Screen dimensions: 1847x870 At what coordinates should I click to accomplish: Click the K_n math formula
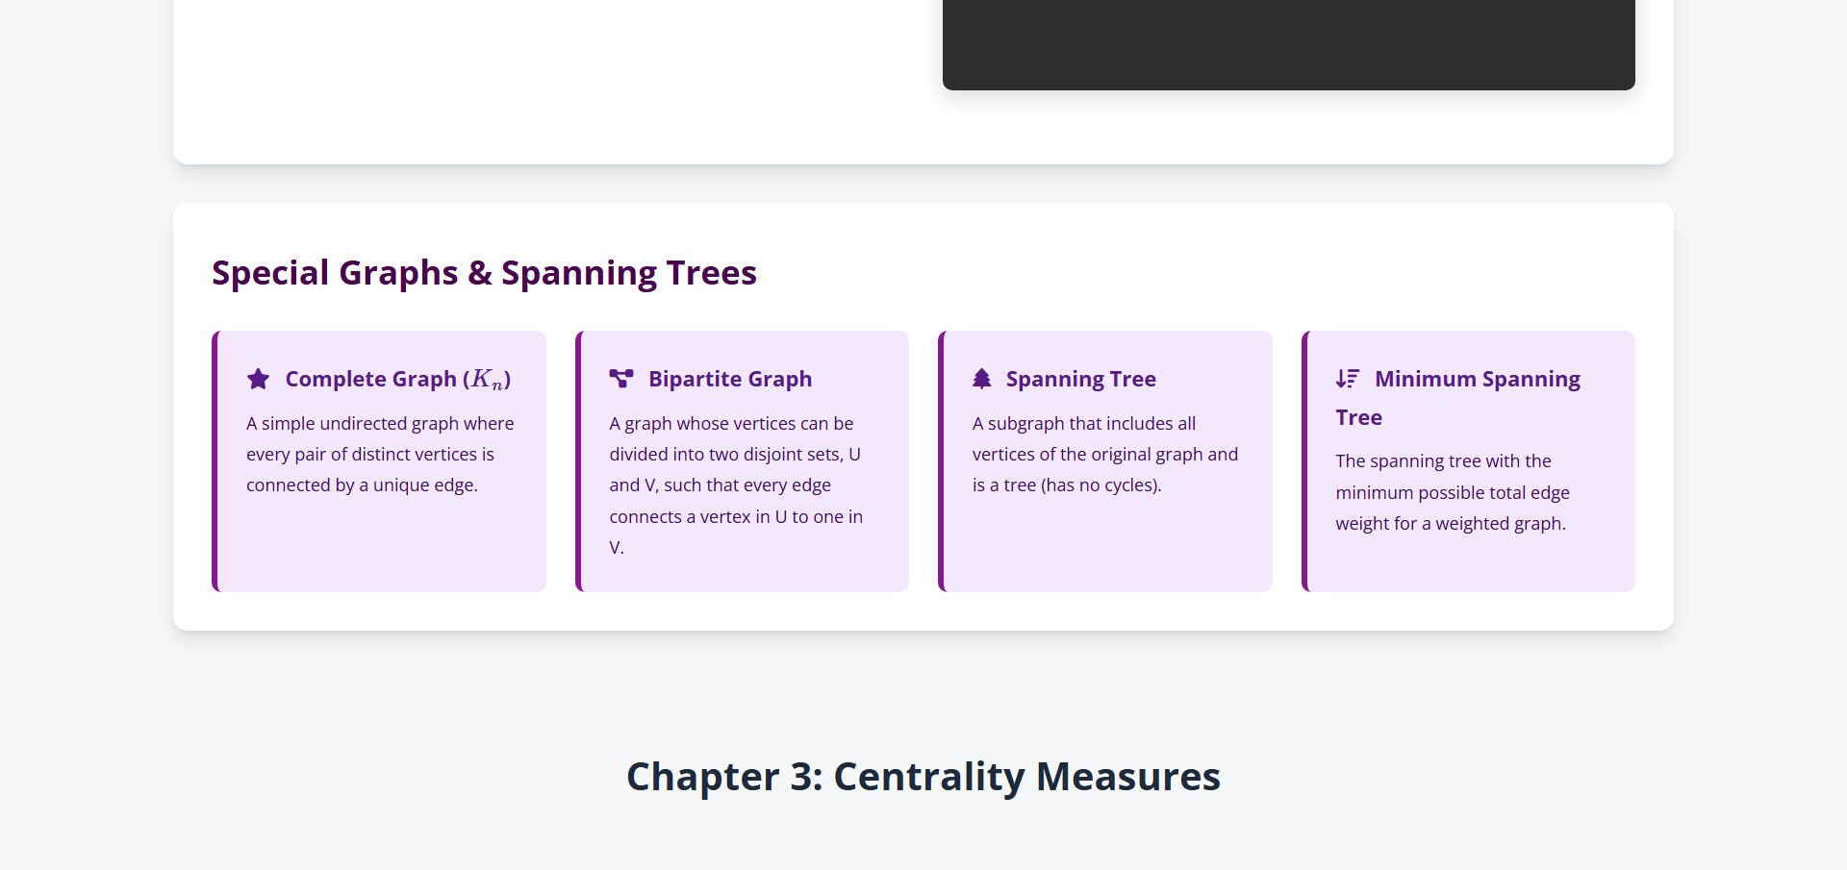click(488, 380)
